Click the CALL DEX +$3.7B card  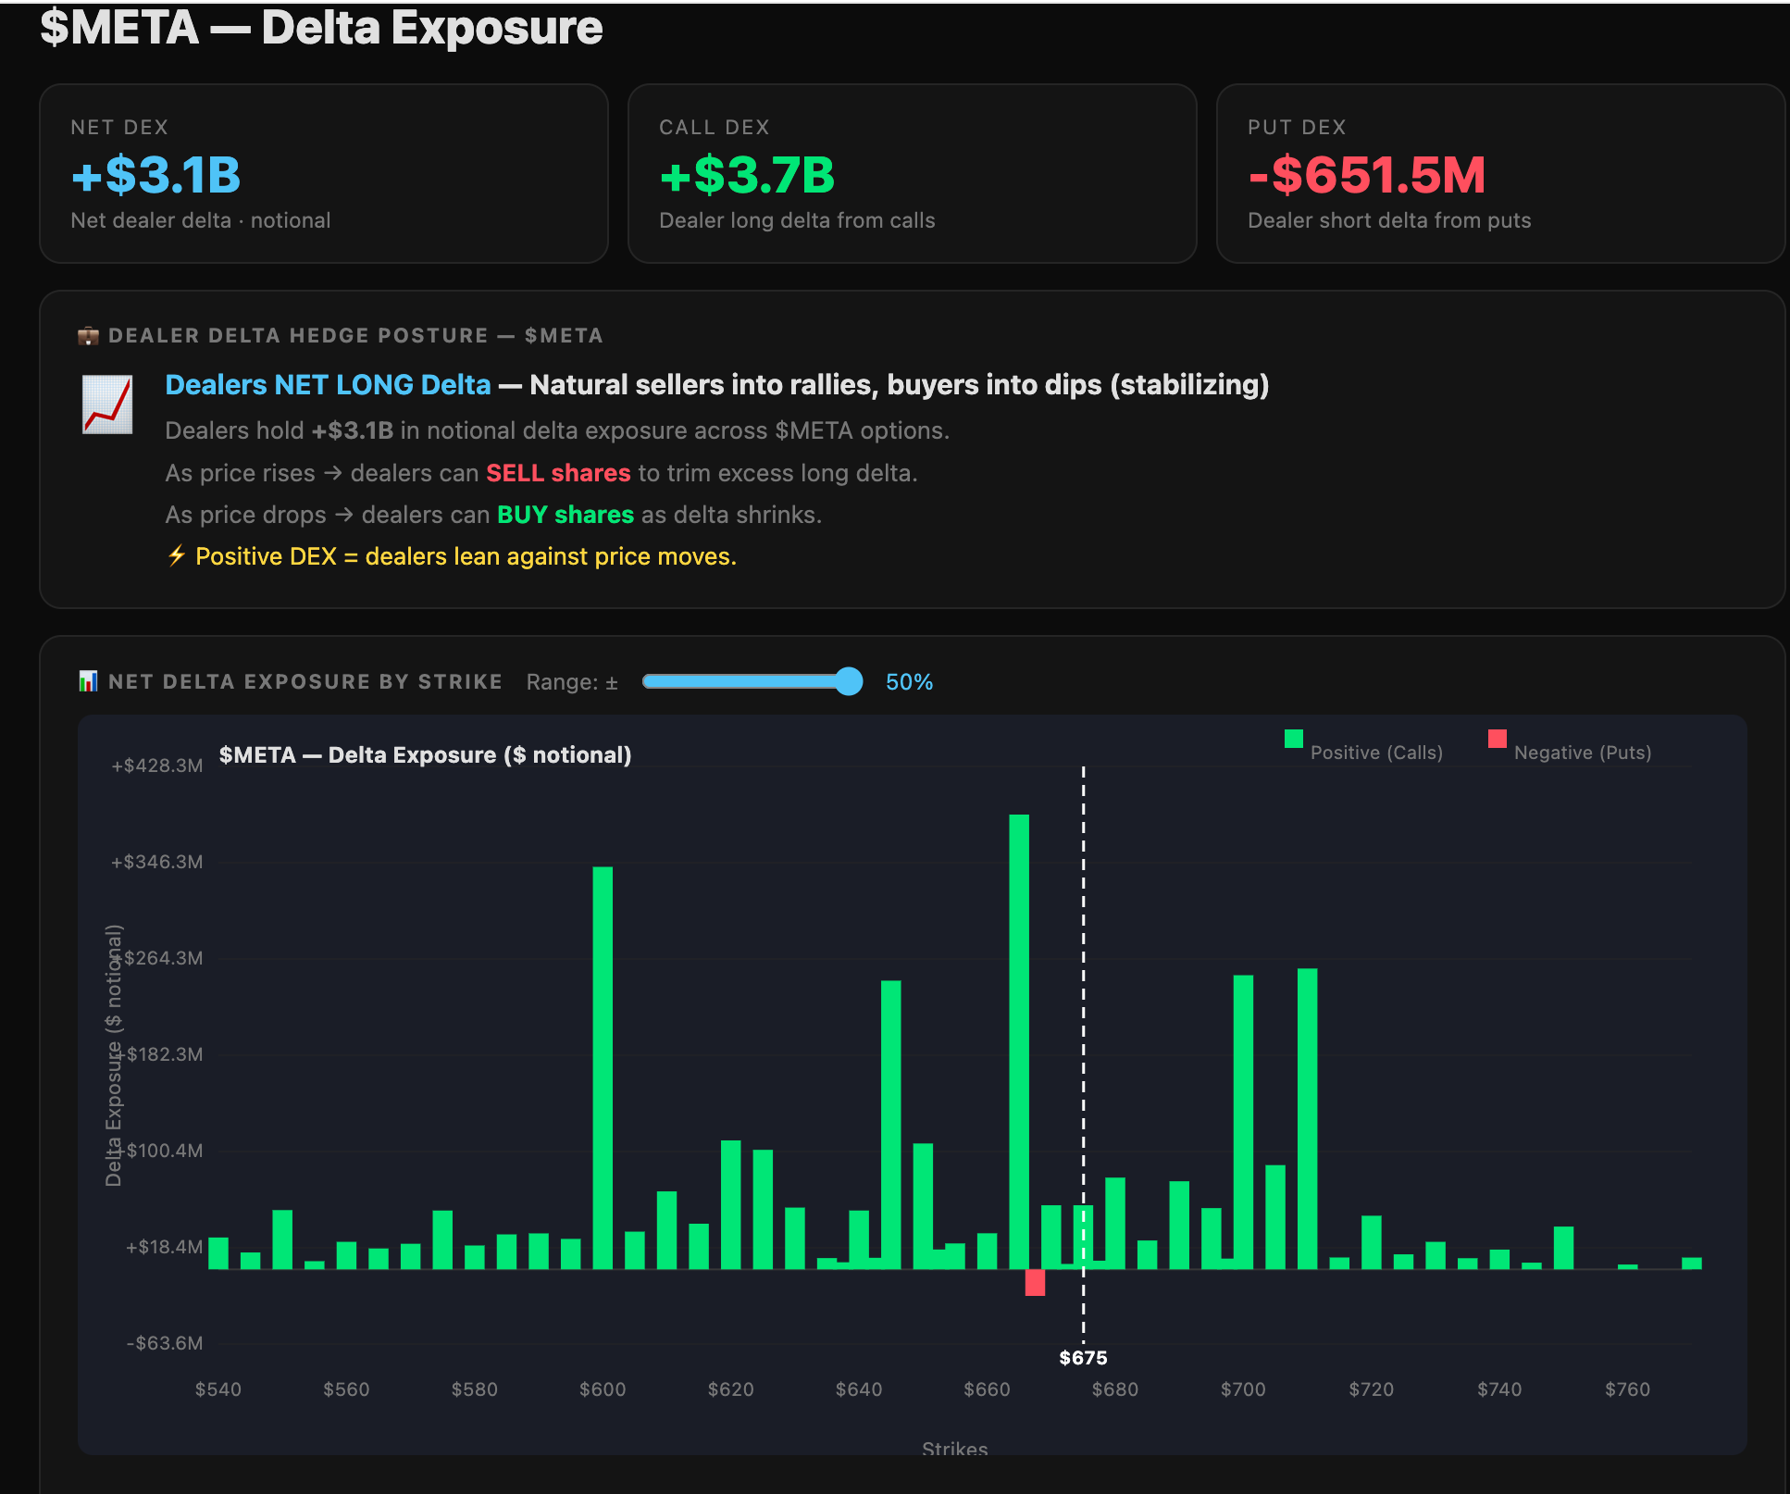click(912, 174)
